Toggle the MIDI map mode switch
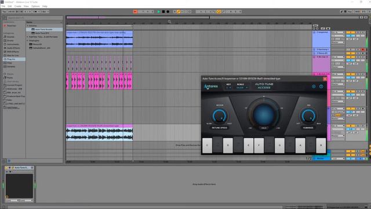Screen dimensions: 371x209 coord(357,12)
